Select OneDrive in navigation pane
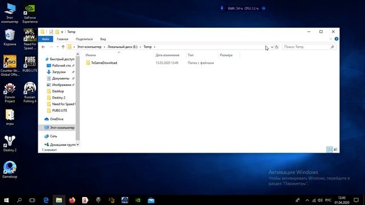Viewport: 365px width, 205px height. [x=56, y=119]
